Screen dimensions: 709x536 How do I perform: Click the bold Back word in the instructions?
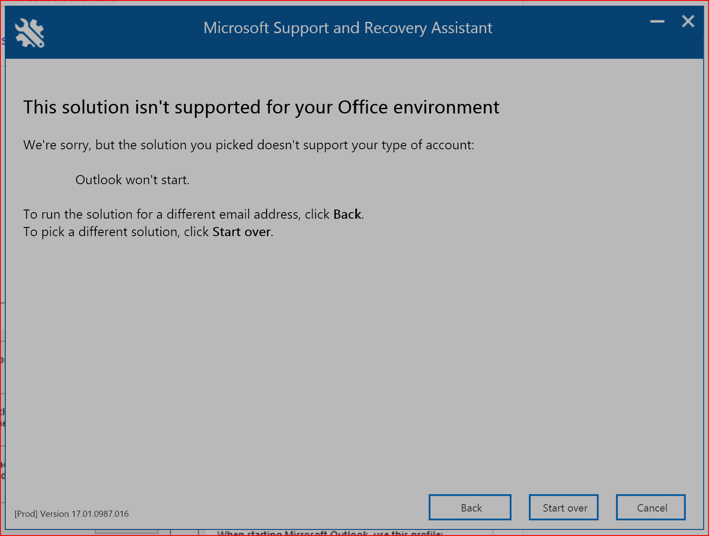(x=347, y=214)
